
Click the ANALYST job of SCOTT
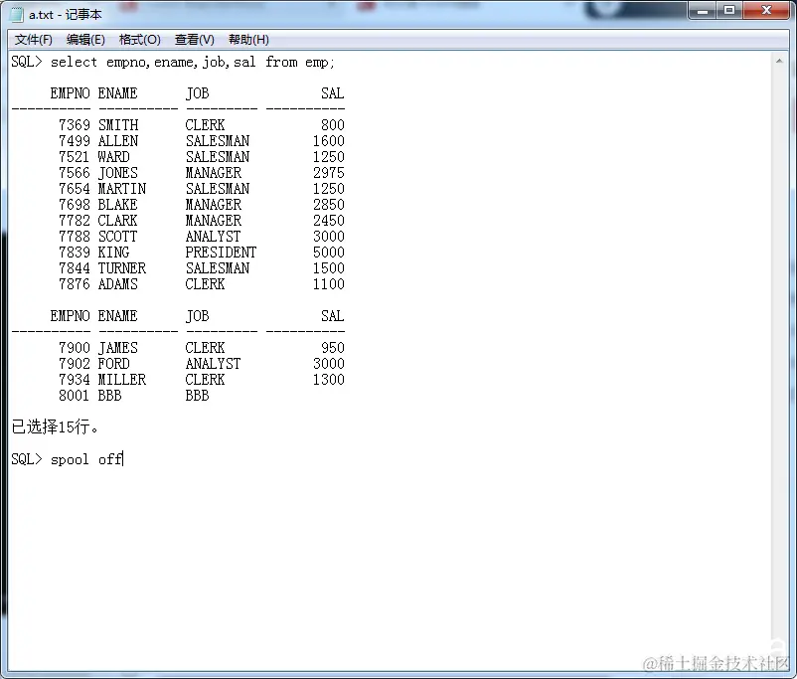point(214,237)
